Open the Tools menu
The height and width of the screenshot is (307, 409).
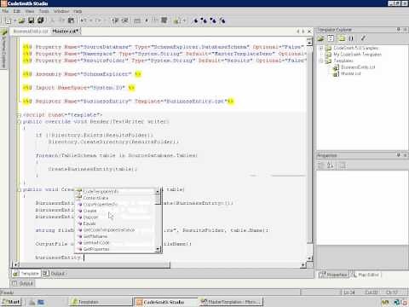43,11
